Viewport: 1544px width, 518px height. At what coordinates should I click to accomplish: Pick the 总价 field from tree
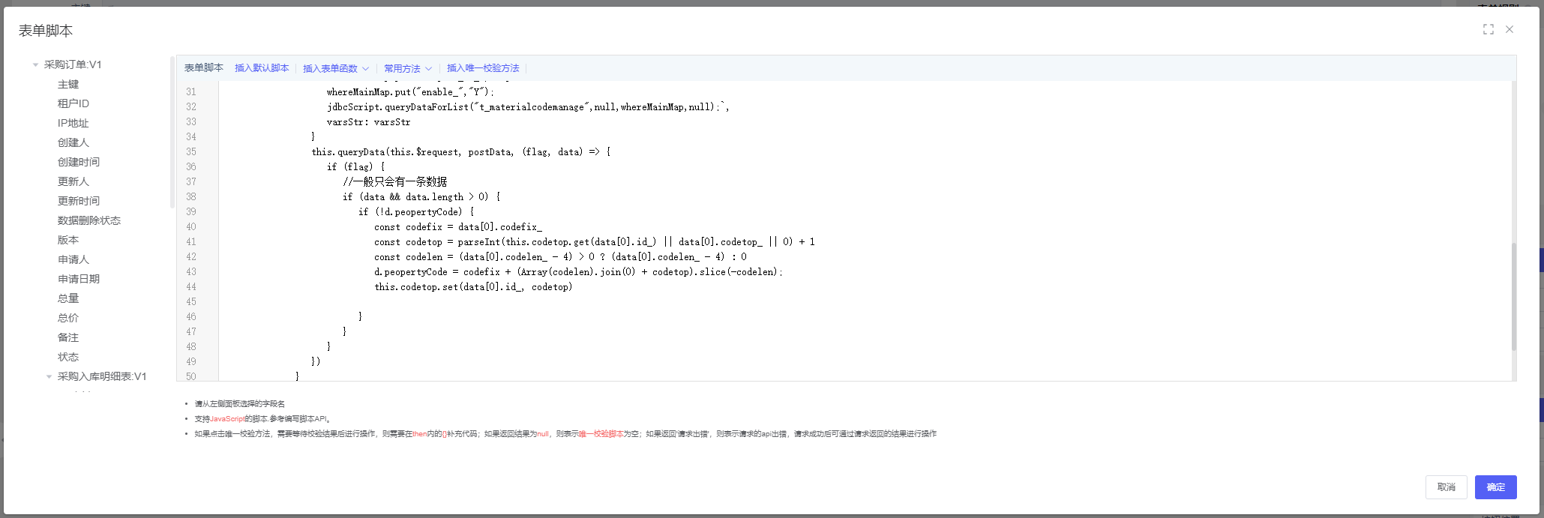68,319
